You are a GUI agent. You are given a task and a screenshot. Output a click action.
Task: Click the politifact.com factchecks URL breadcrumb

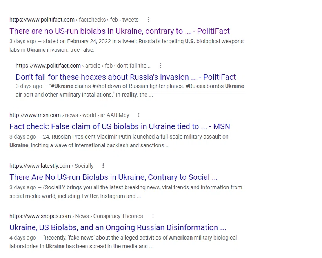pyautogui.click(x=74, y=20)
